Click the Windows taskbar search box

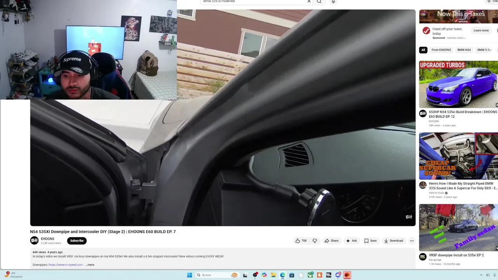click(x=217, y=275)
